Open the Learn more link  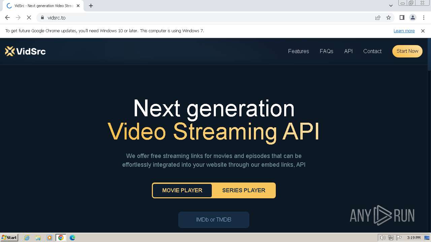point(404,31)
